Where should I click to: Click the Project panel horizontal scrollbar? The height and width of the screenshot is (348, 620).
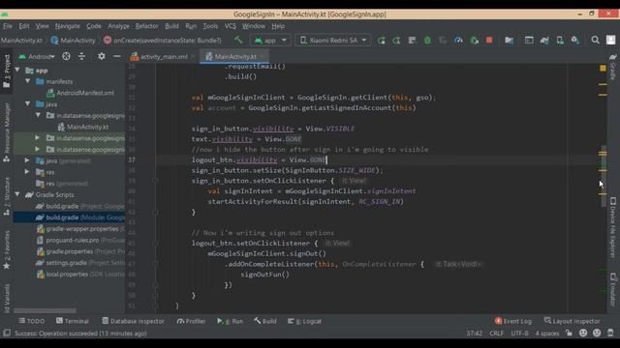pos(45,311)
